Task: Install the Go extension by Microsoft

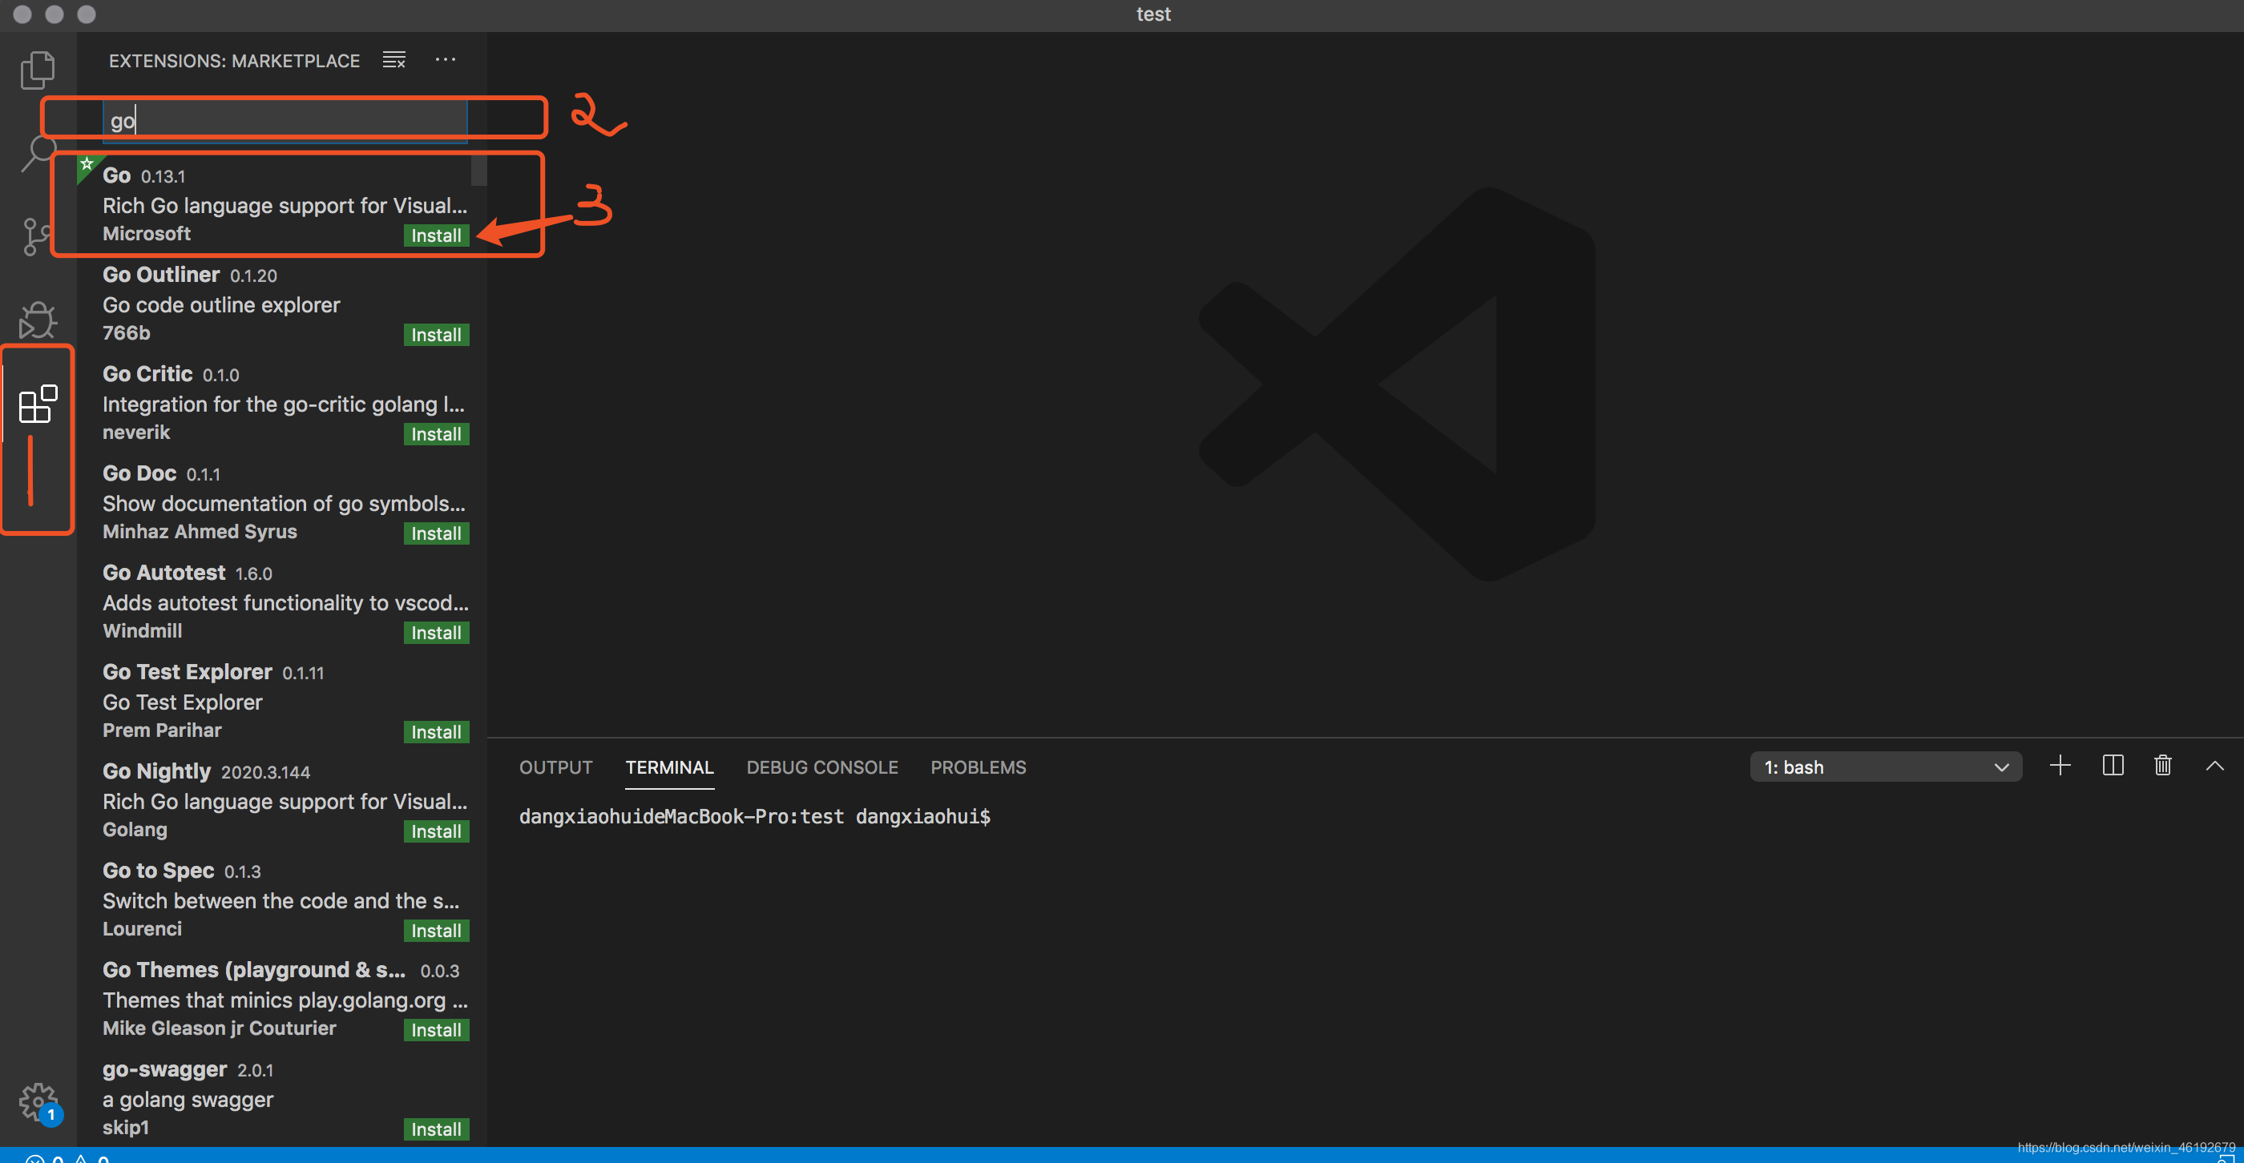Action: 437,236
